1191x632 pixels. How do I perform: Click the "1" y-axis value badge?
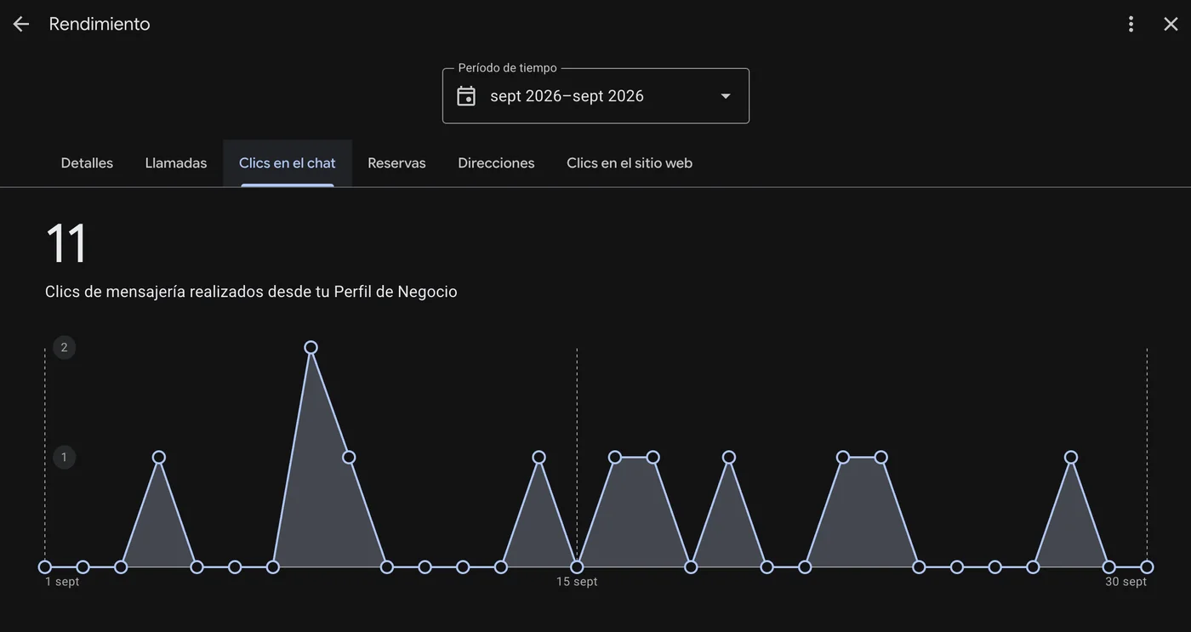click(64, 458)
